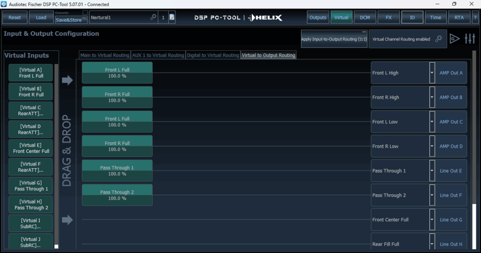Click the help question mark button

pos(475,17)
